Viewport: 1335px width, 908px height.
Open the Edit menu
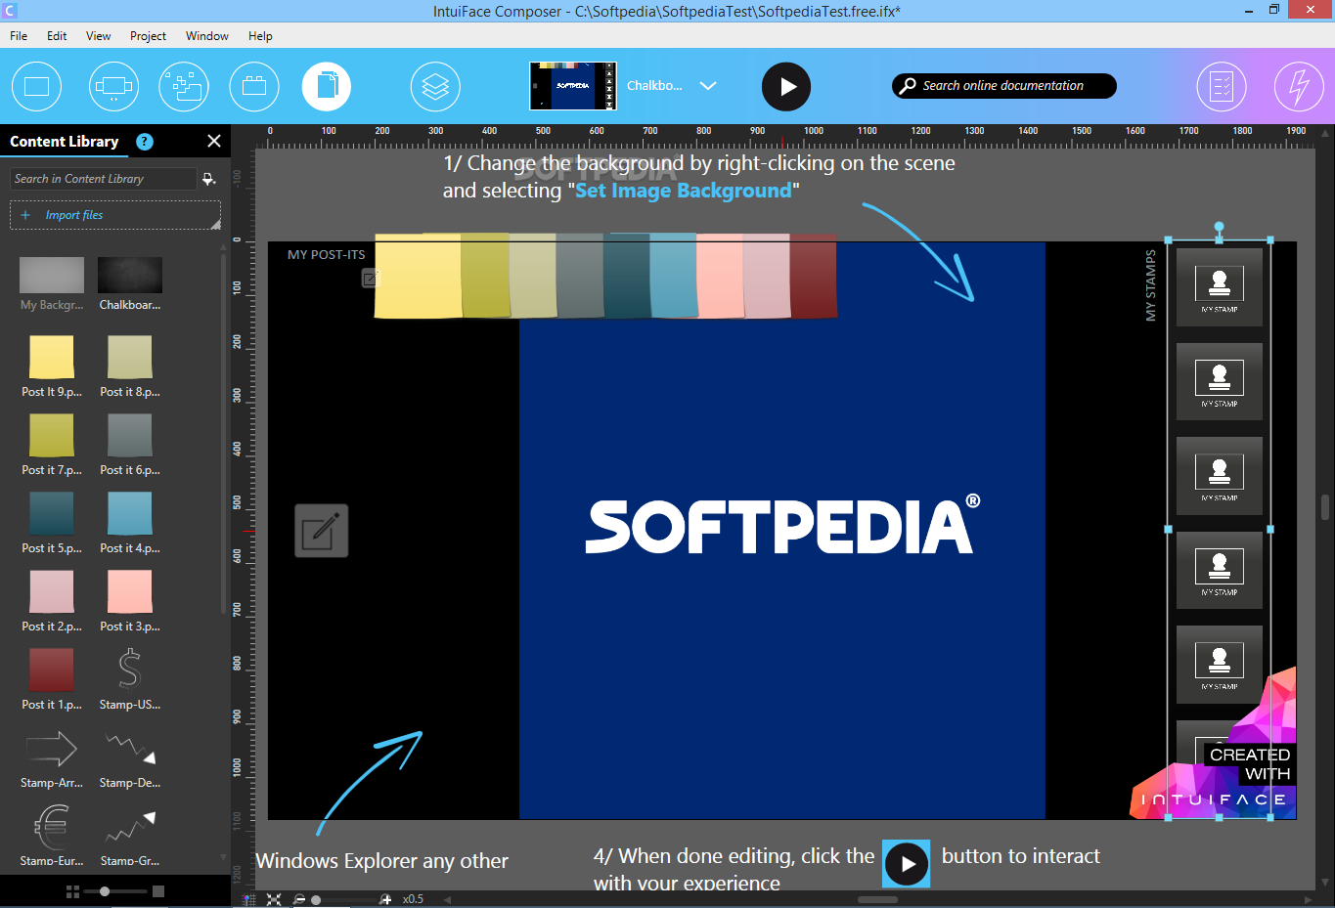point(57,36)
